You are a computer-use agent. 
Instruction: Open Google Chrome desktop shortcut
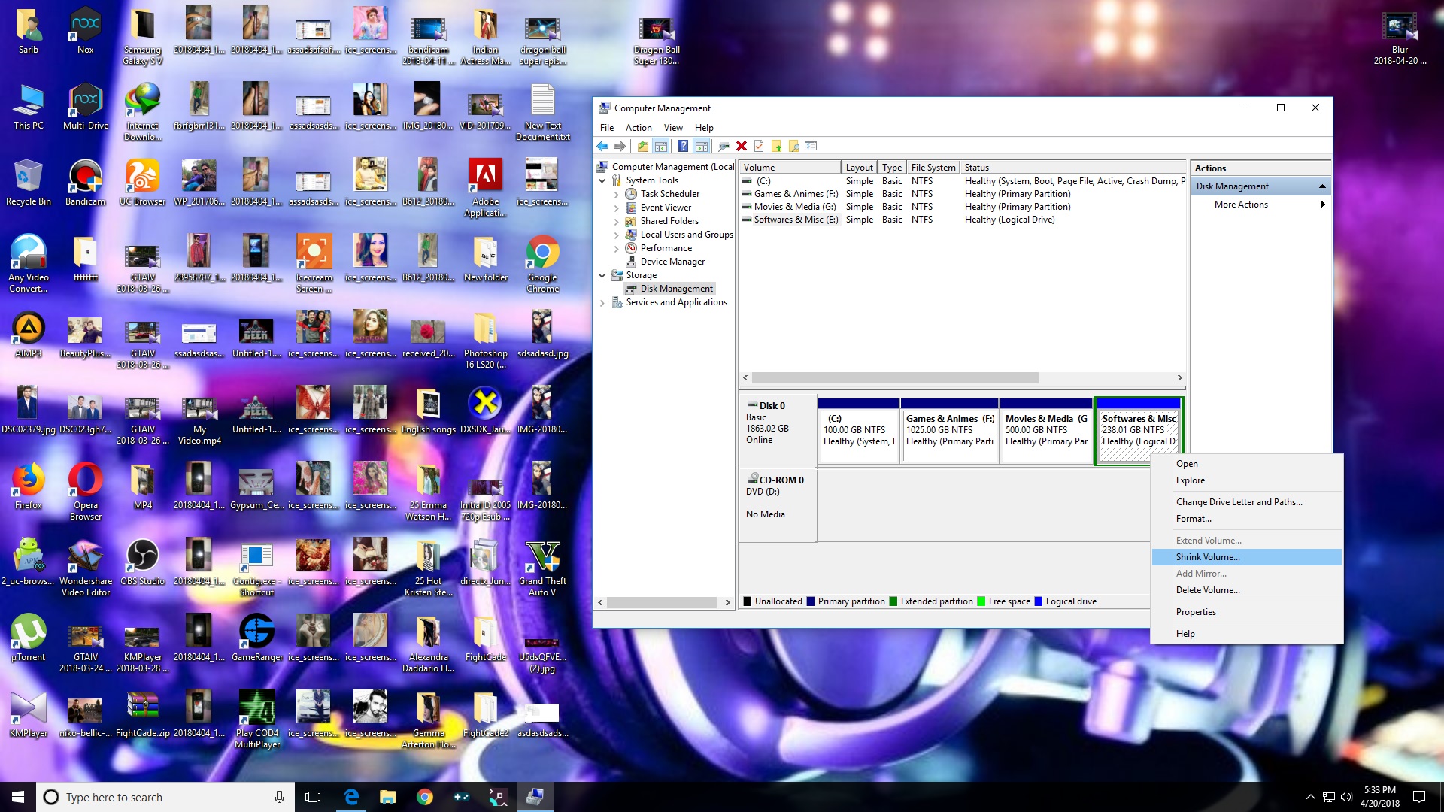tap(542, 263)
